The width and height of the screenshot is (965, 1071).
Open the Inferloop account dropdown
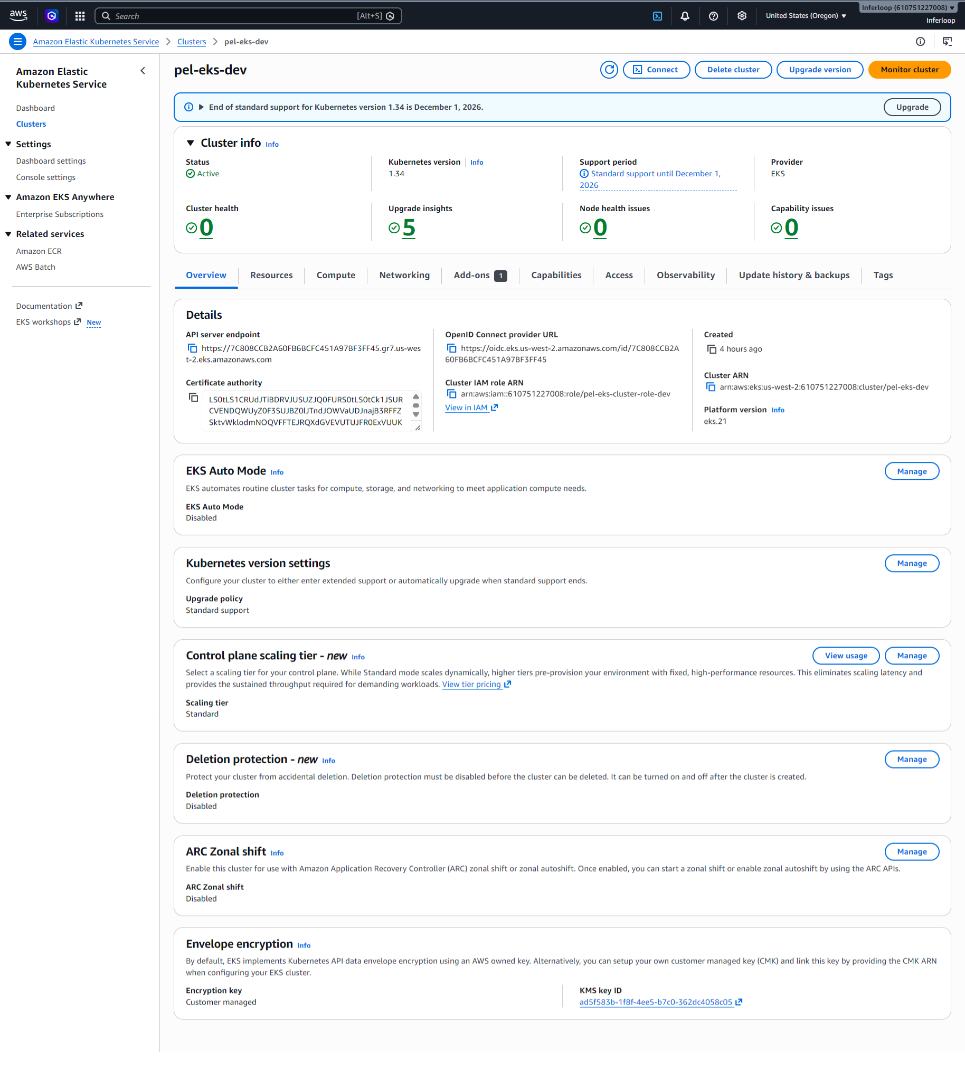coord(908,7)
